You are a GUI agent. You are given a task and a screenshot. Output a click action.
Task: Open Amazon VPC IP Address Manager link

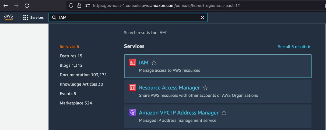coord(179,113)
